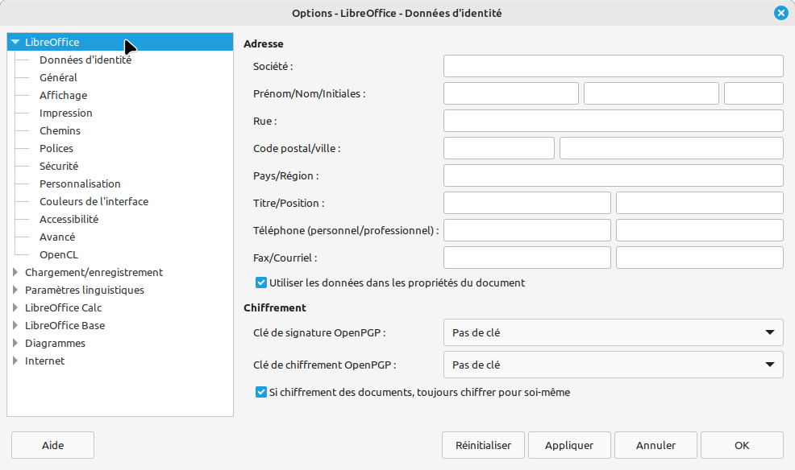The height and width of the screenshot is (470, 795).
Task: Click the Réinitialiser button
Action: coord(483,445)
